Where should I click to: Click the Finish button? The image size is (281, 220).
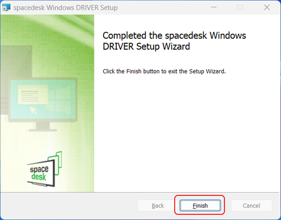[x=200, y=205]
